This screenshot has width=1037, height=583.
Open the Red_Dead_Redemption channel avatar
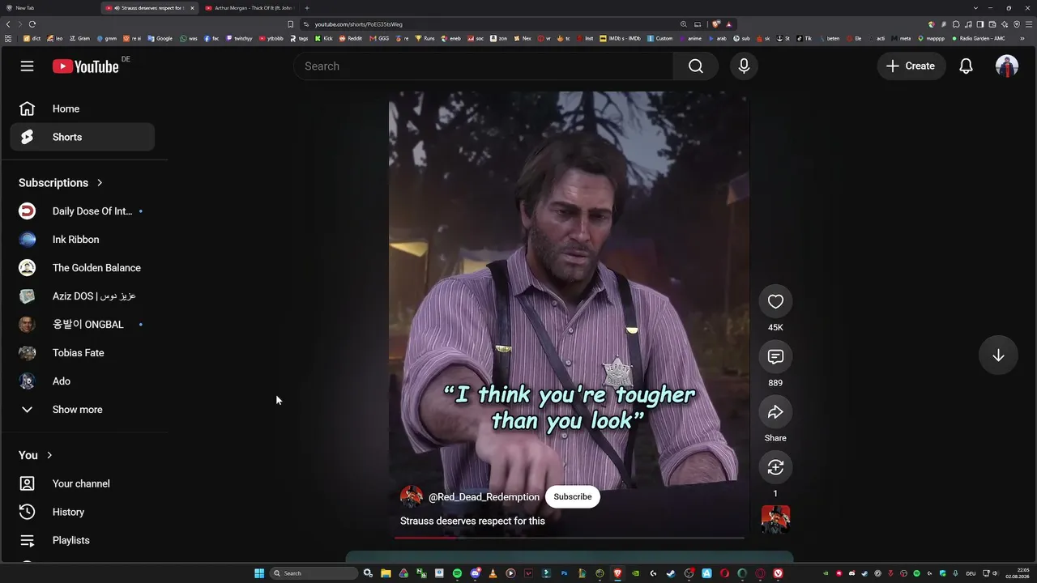pyautogui.click(x=412, y=497)
